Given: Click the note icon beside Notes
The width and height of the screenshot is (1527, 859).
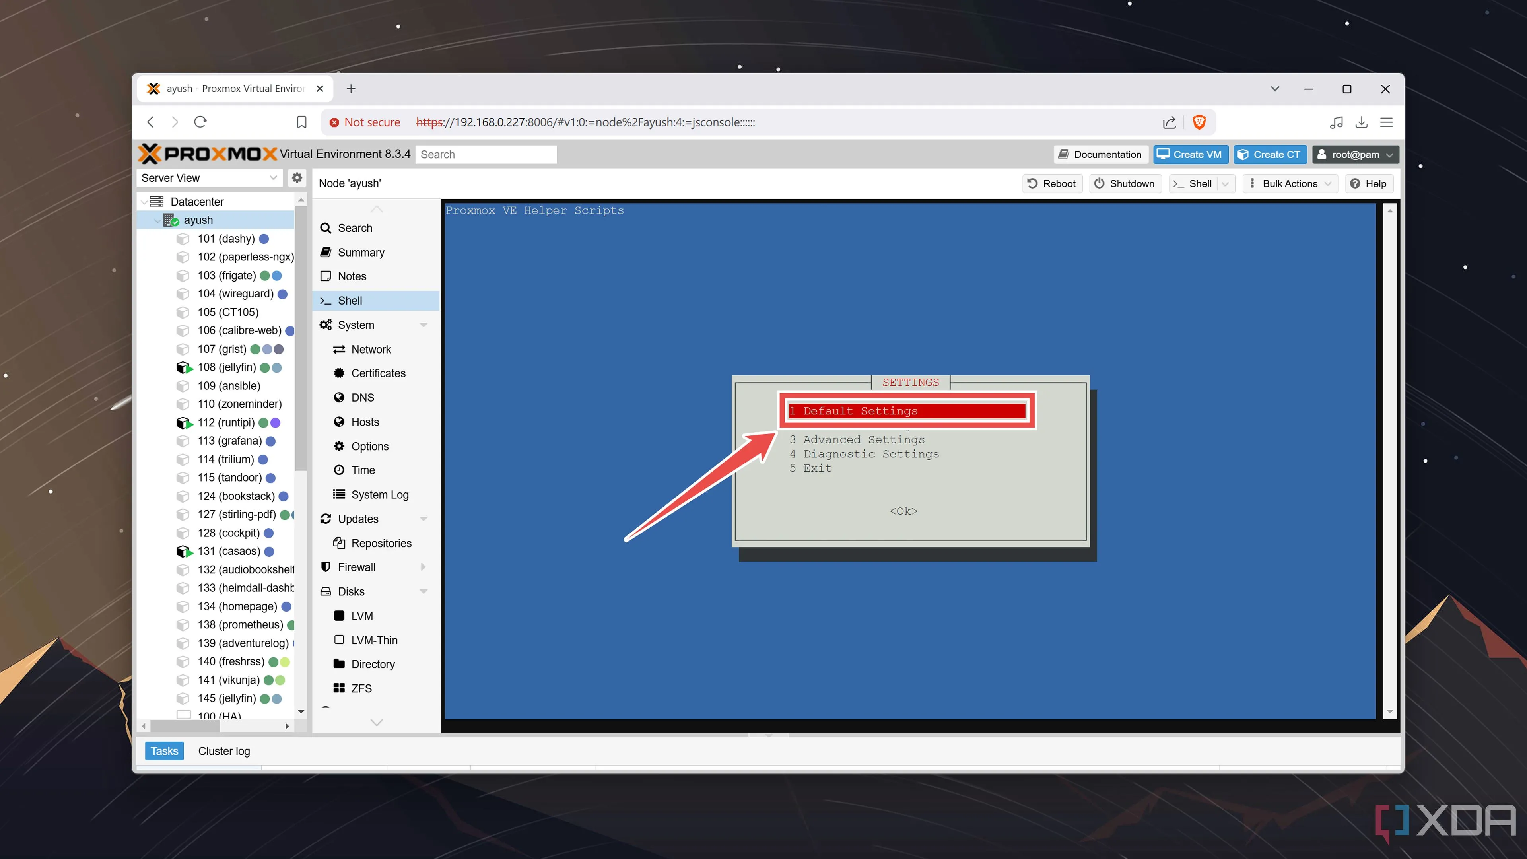Looking at the screenshot, I should 325,276.
